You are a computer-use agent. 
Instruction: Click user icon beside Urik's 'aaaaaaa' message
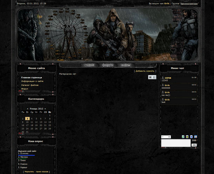(x=163, y=85)
